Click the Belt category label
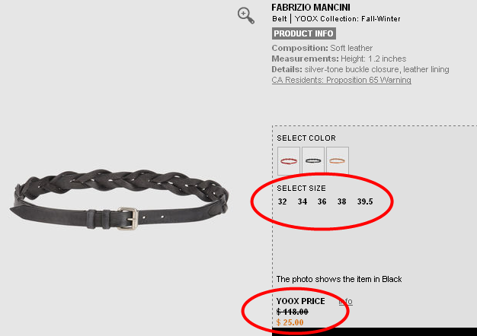The height and width of the screenshot is (336, 477). (279, 19)
